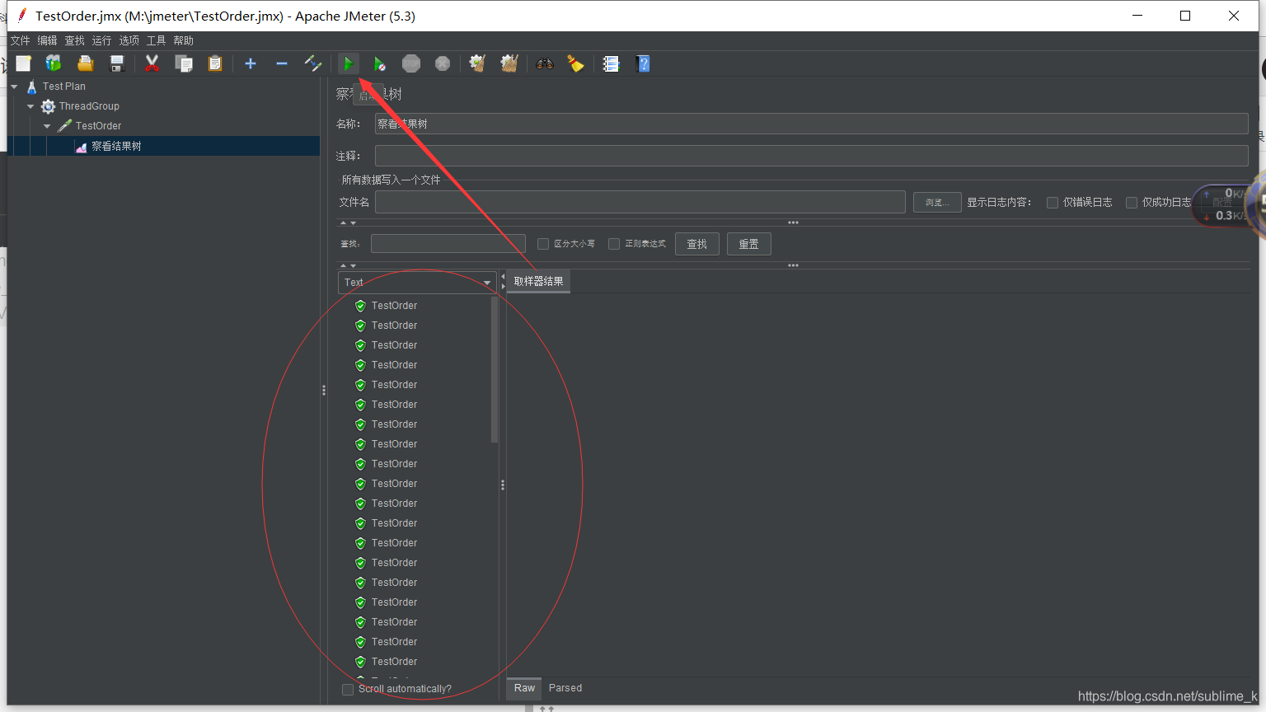Open the 查找 menu
1266x712 pixels.
(x=75, y=40)
